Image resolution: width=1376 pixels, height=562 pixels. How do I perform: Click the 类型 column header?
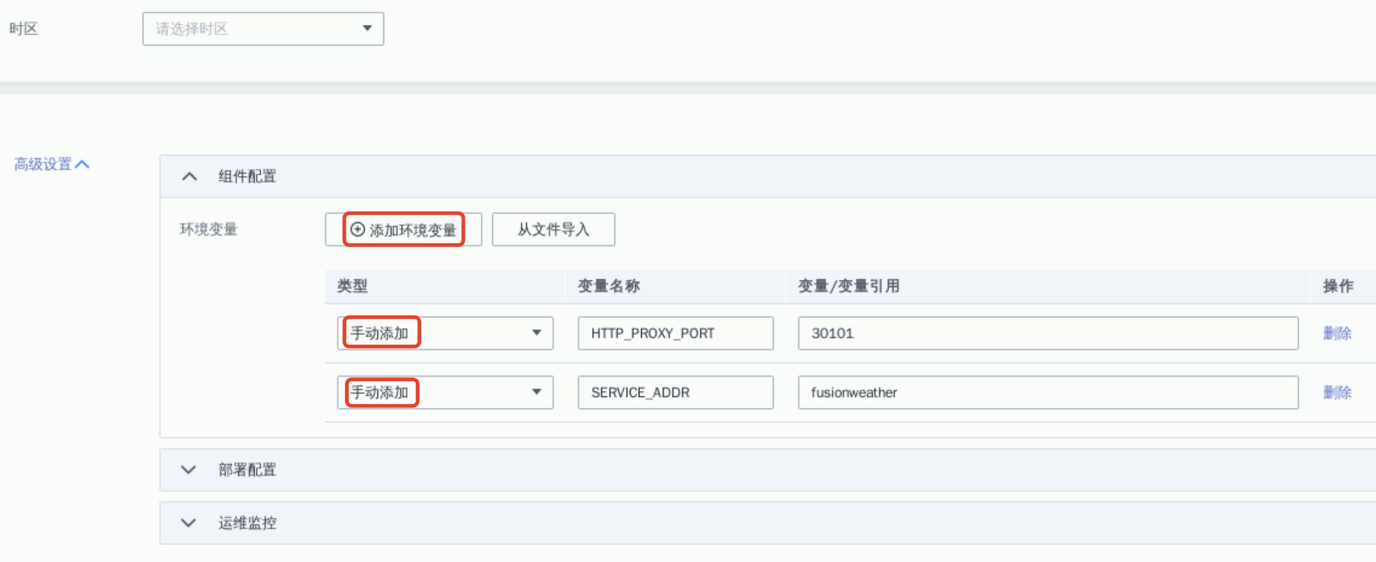point(353,286)
